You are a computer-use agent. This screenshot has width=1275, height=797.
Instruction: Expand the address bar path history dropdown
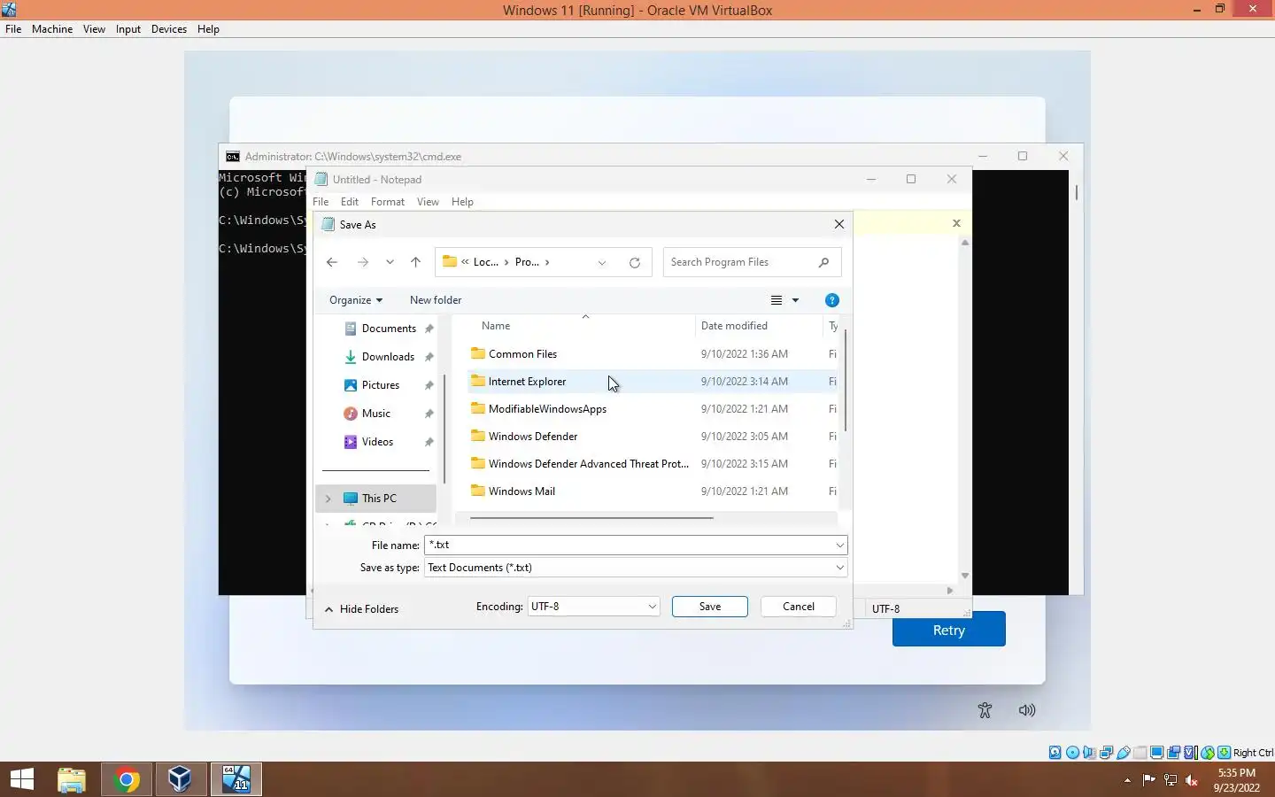tap(602, 262)
